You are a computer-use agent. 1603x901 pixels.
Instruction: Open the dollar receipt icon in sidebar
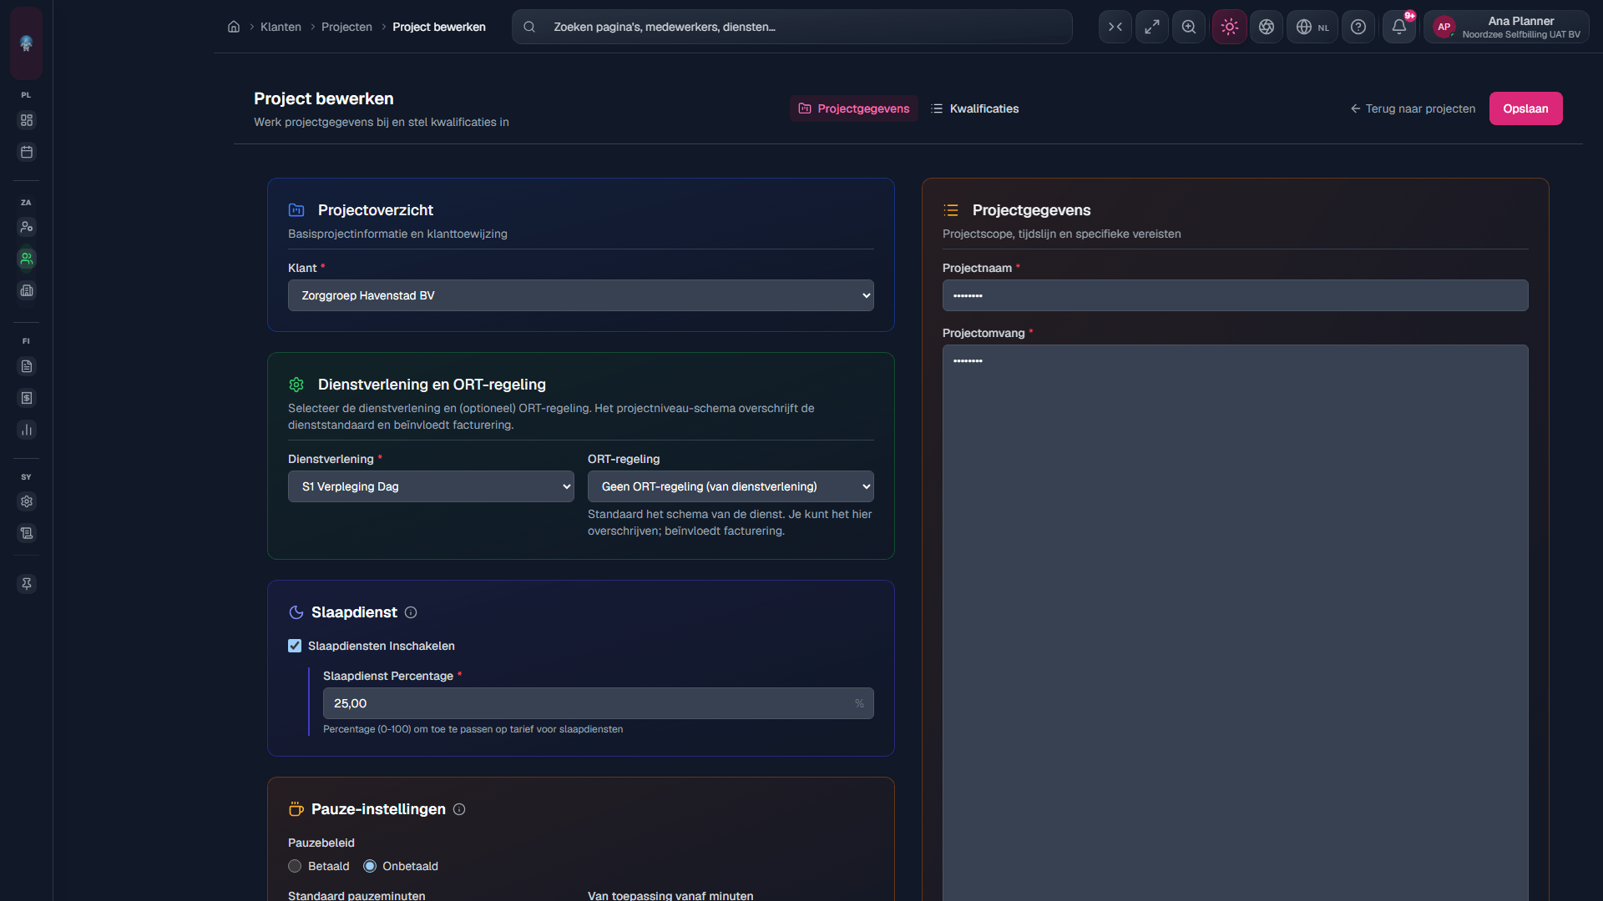coord(27,398)
